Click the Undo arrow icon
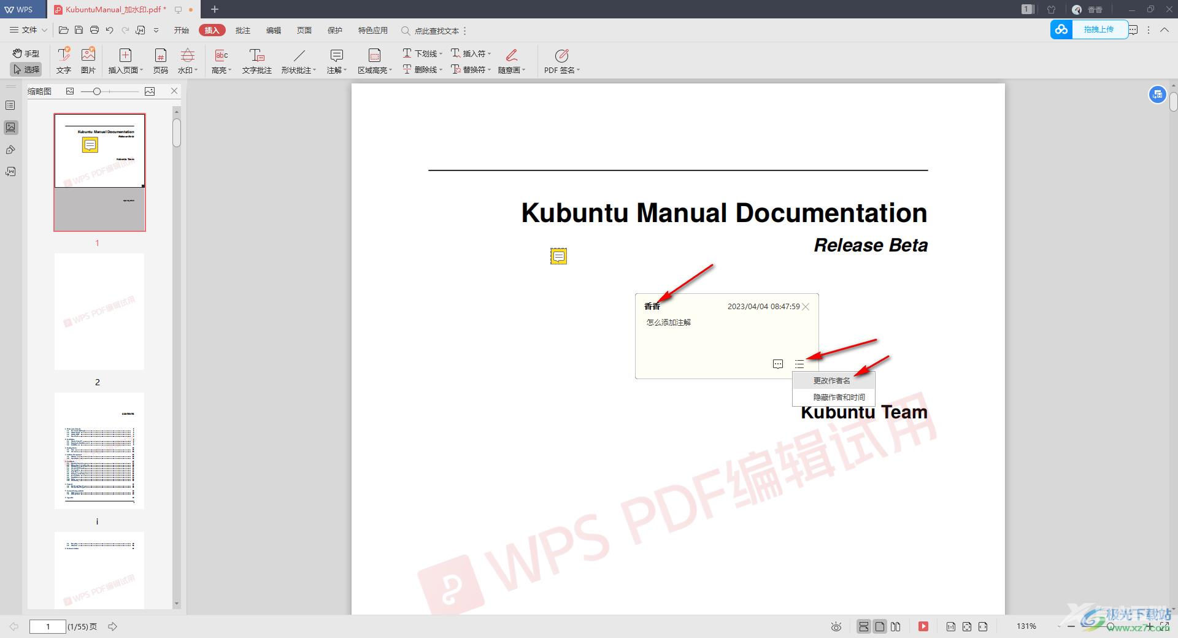Screen dimensions: 1178x638 coord(109,30)
